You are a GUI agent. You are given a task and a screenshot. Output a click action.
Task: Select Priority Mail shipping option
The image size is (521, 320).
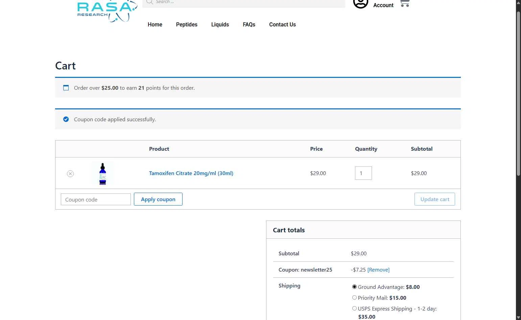click(354, 298)
